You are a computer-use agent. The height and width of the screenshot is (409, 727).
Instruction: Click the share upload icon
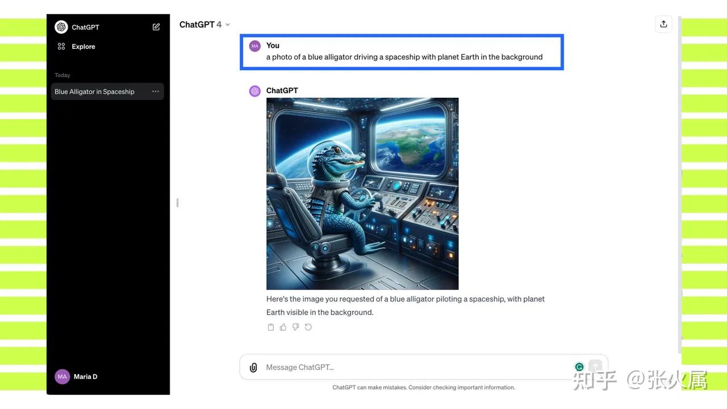click(x=663, y=24)
